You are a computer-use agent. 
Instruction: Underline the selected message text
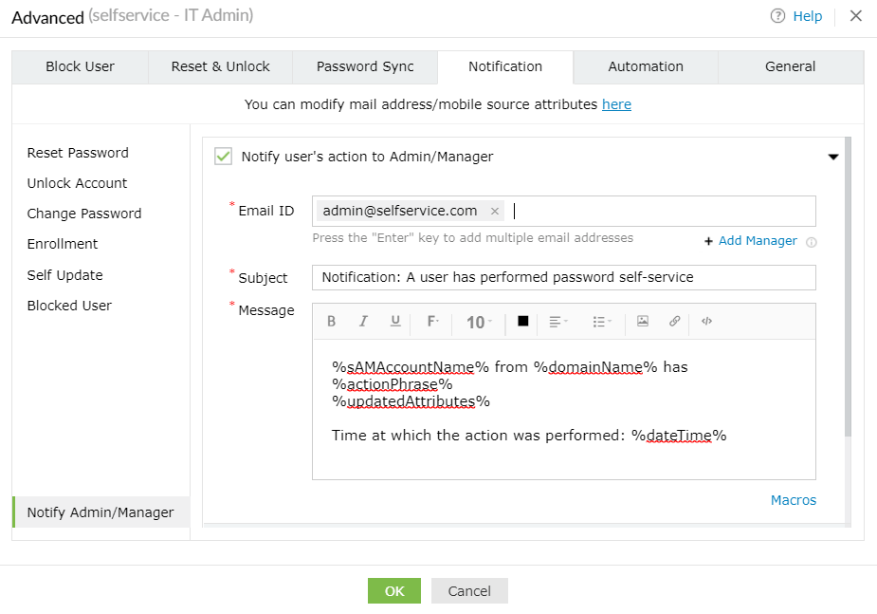395,322
